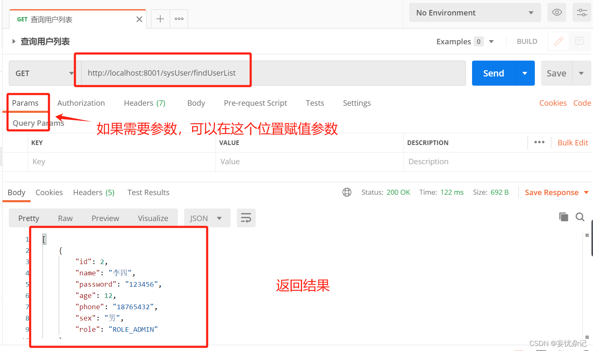Send the request
Screen dimensions: 593x351
tap(493, 73)
